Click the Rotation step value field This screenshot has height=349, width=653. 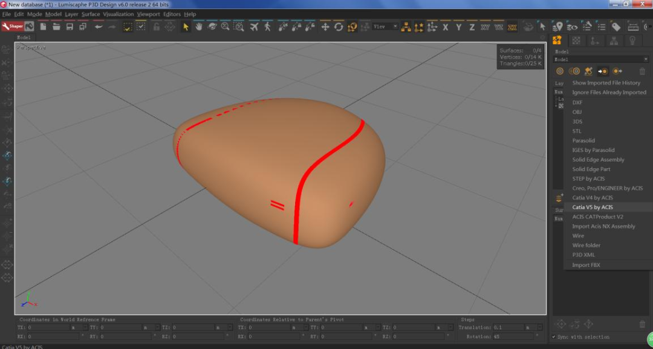513,336
